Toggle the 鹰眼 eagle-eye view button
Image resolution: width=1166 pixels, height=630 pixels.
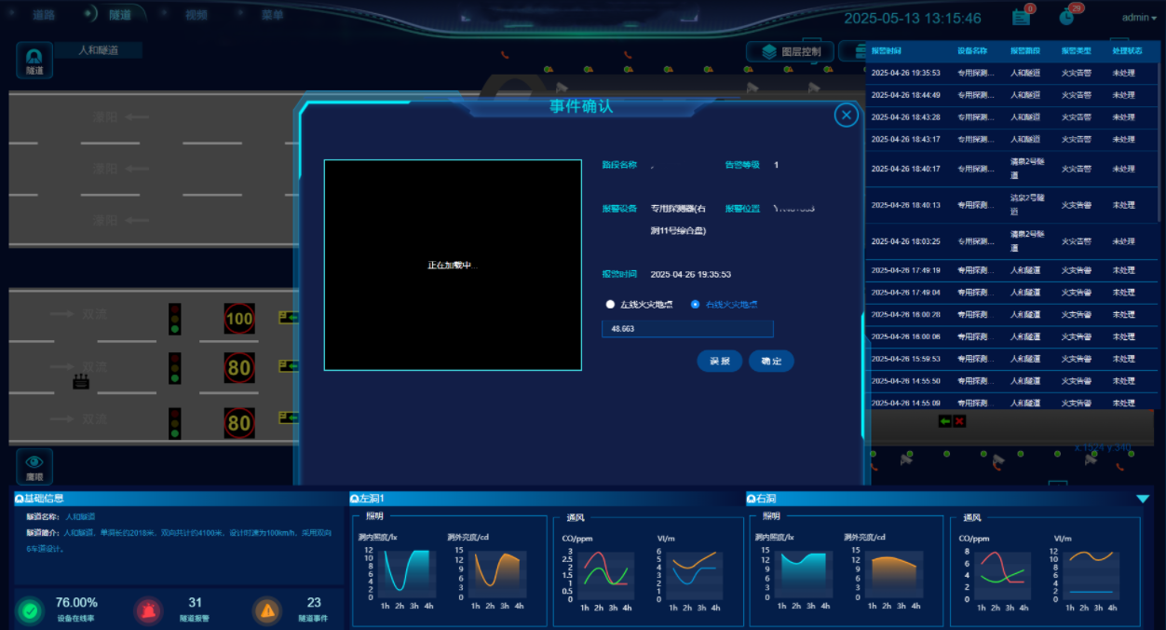(x=34, y=466)
